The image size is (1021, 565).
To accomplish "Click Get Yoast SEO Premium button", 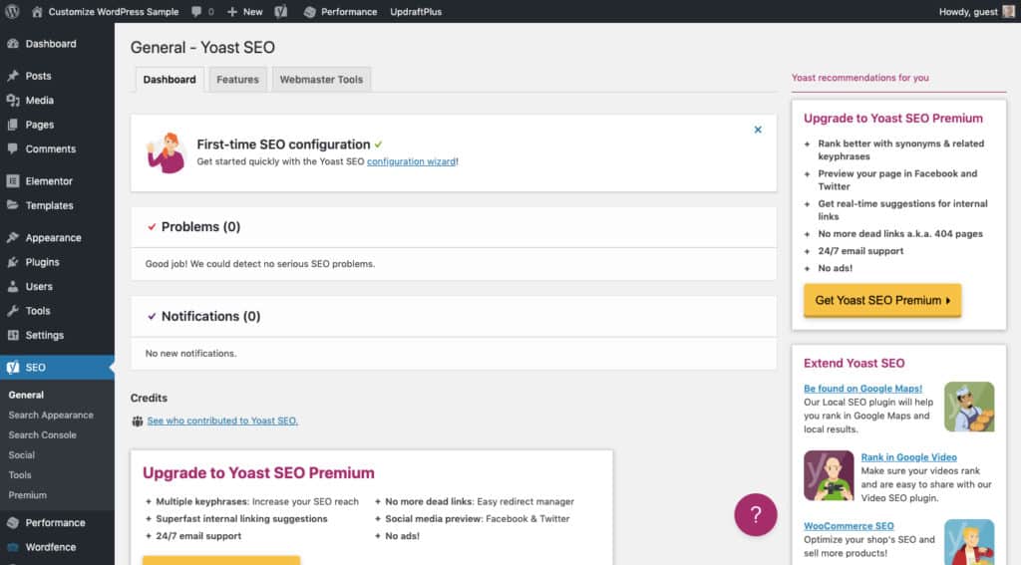I will [882, 300].
